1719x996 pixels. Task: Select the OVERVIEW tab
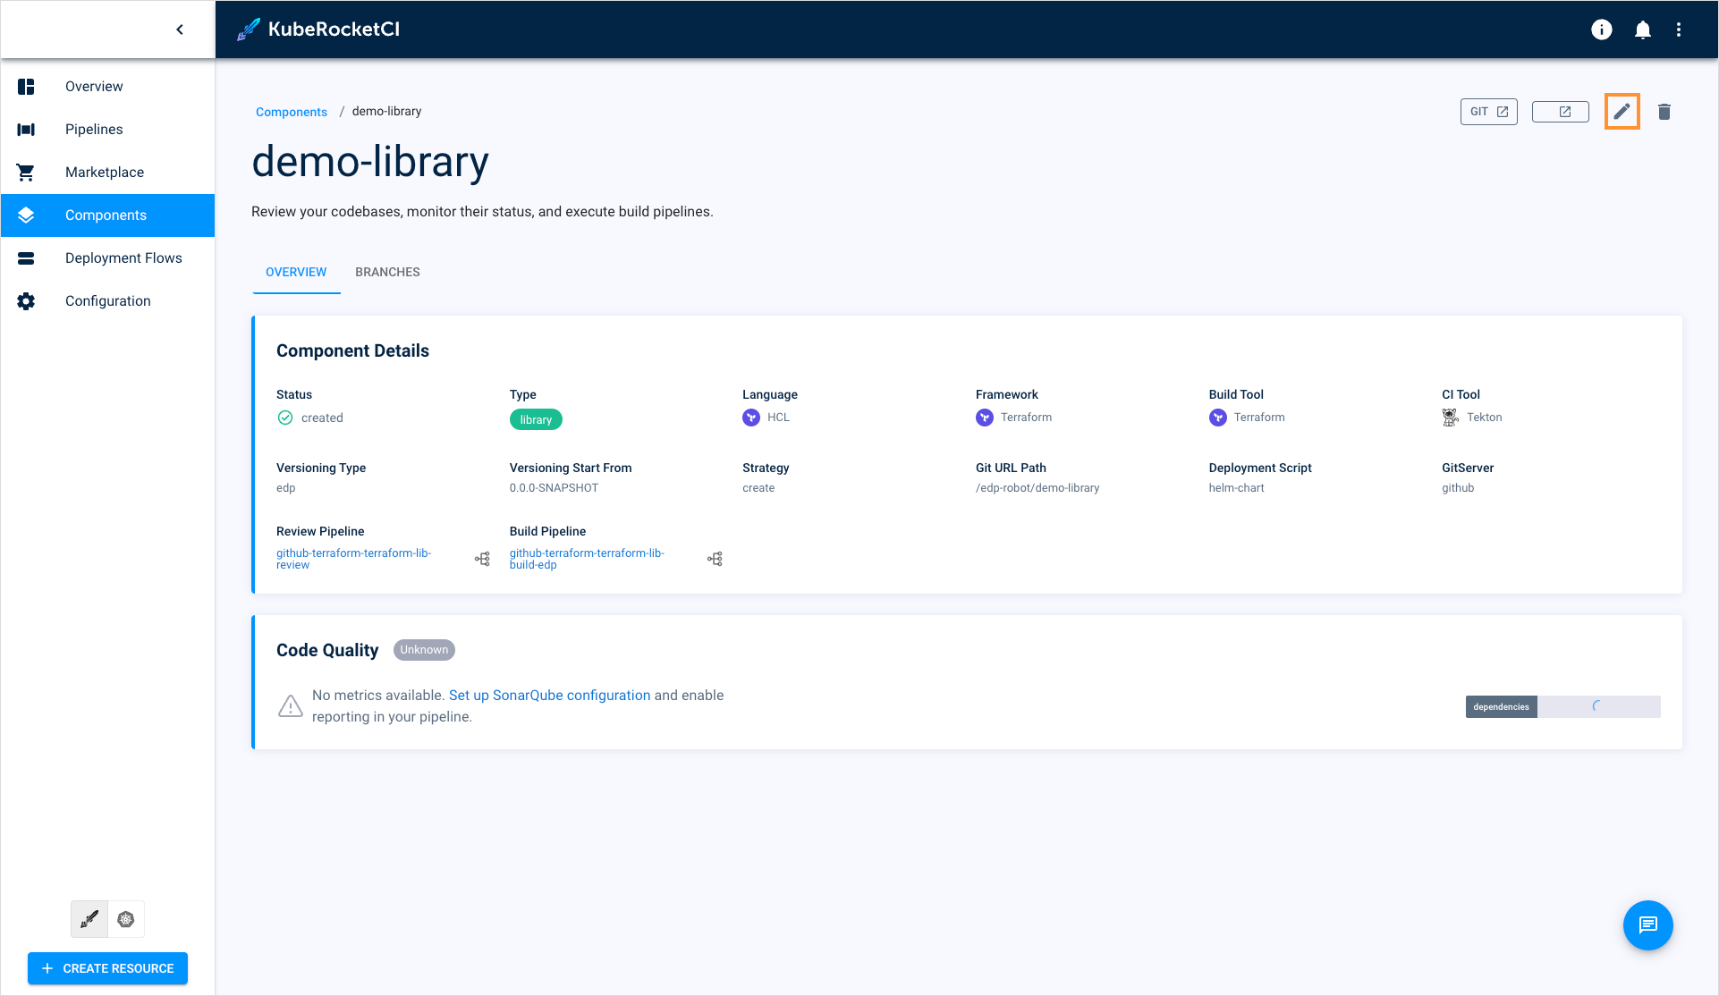pyautogui.click(x=296, y=272)
